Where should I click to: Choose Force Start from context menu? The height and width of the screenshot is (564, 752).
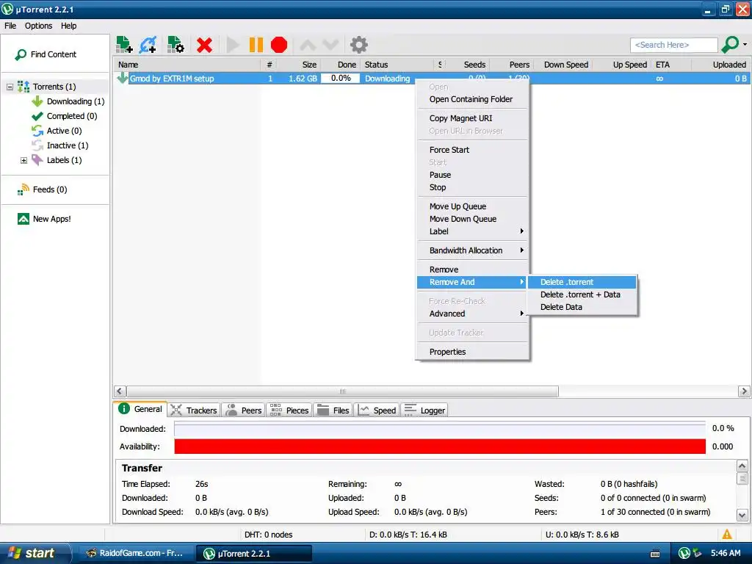tap(472, 150)
